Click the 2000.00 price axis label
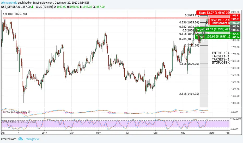243x143 pixels. (x=235, y=12)
